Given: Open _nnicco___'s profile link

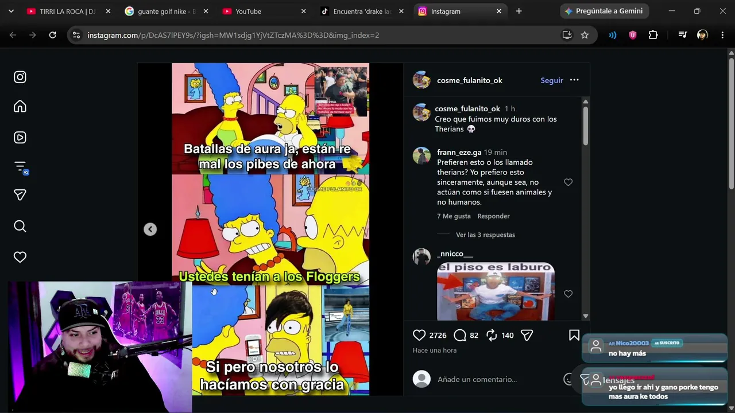Looking at the screenshot, I should pyautogui.click(x=455, y=254).
